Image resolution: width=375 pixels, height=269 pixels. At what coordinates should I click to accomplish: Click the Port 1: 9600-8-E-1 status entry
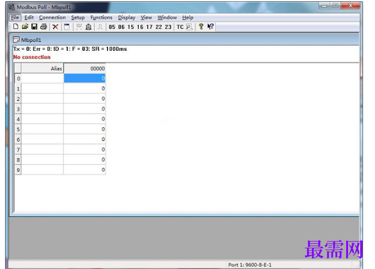249,265
